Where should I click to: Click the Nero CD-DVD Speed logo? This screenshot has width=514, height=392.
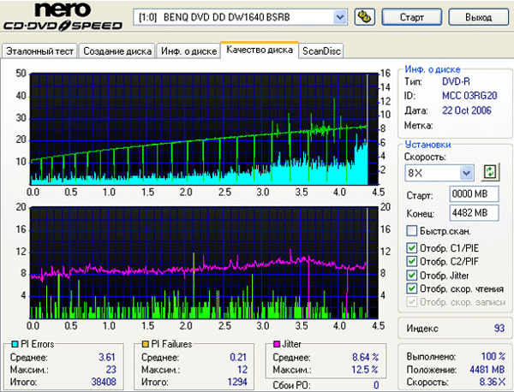[x=63, y=16]
